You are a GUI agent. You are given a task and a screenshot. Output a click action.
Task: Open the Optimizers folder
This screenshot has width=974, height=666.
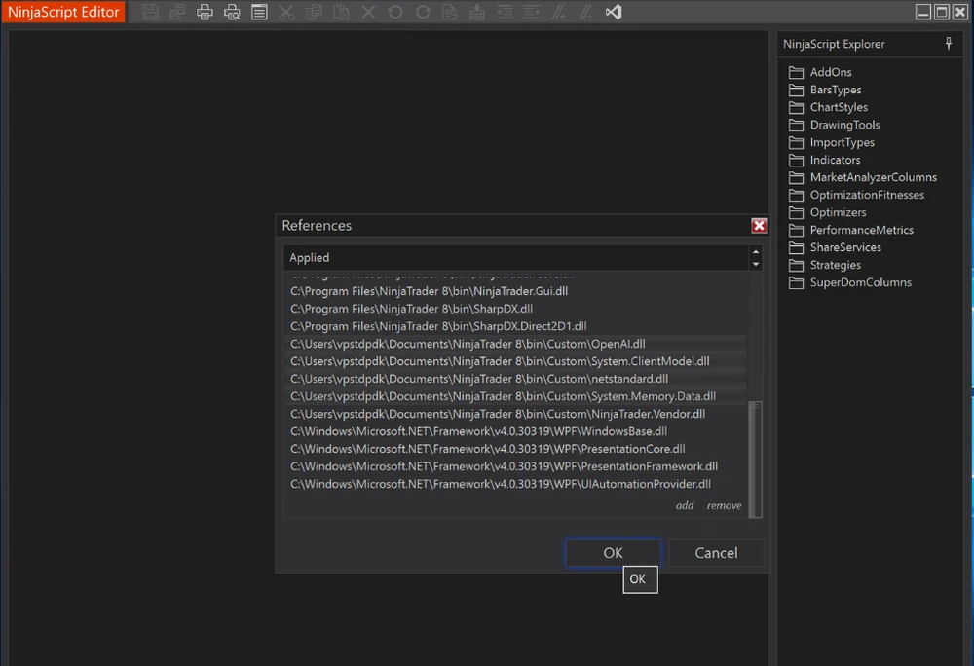tap(827, 212)
